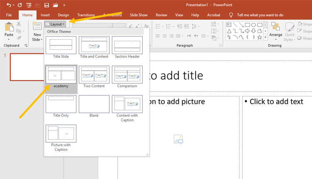Expand the shapes gallery More arrow

click(266, 37)
